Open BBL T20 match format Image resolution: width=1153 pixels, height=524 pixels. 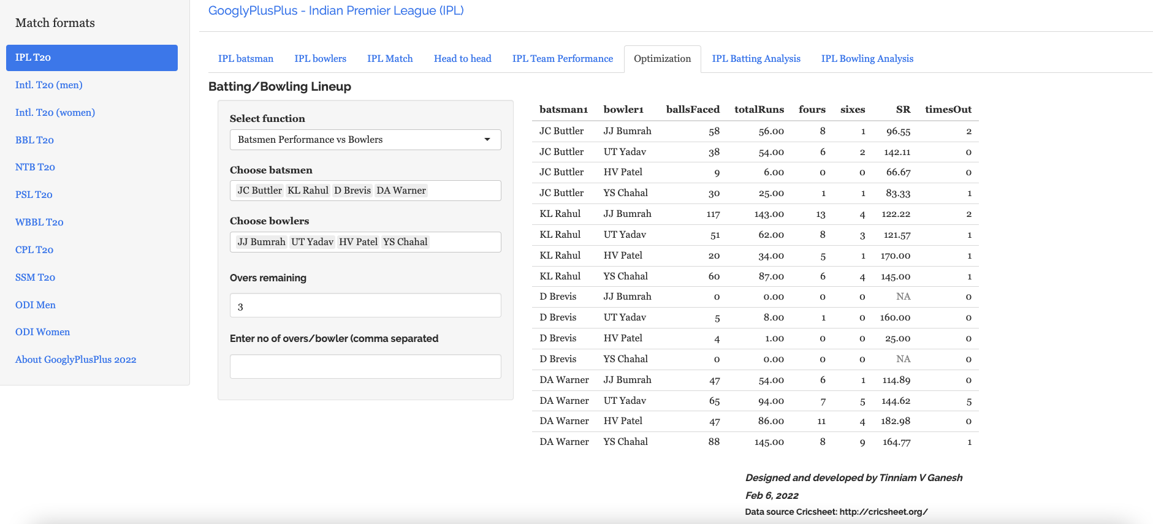click(x=34, y=140)
